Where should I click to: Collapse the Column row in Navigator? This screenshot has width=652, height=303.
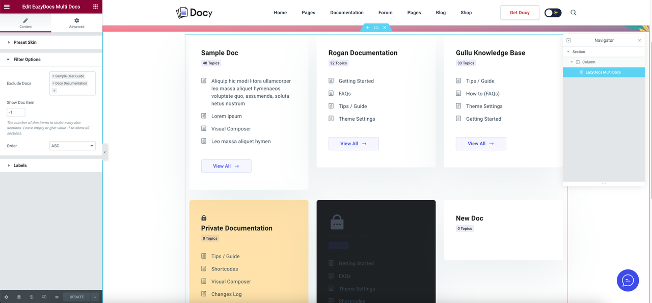pos(572,62)
